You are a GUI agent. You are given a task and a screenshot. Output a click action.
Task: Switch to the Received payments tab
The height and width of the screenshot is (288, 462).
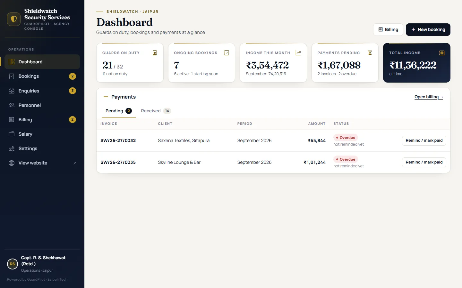point(156,111)
